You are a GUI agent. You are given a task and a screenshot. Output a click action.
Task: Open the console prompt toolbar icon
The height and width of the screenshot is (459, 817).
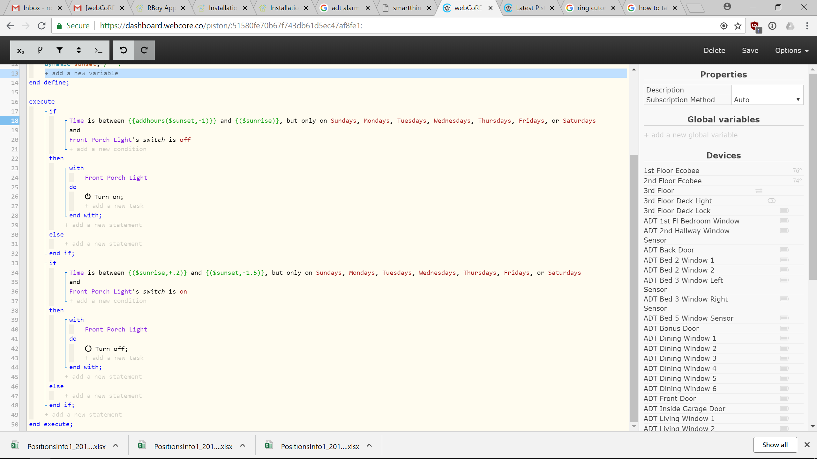[98, 50]
